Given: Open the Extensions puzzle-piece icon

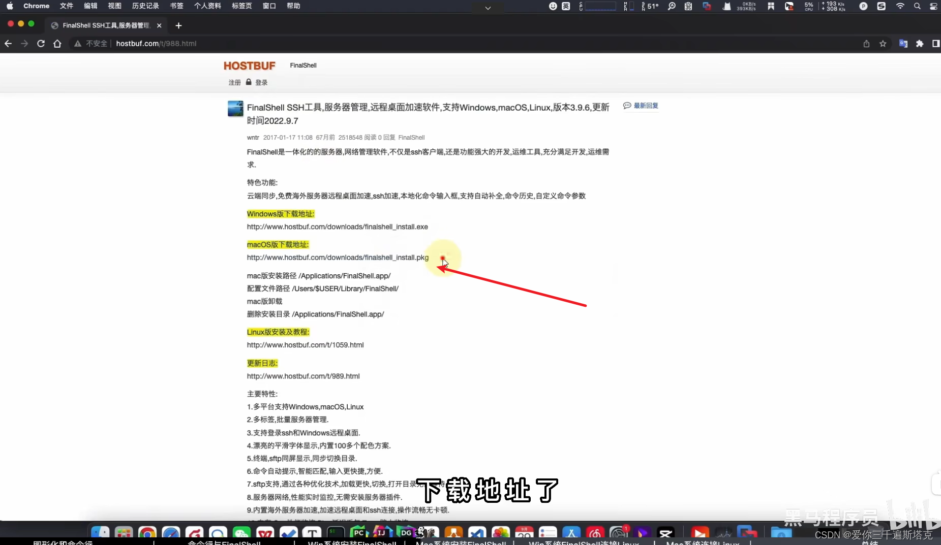Looking at the screenshot, I should (x=919, y=44).
